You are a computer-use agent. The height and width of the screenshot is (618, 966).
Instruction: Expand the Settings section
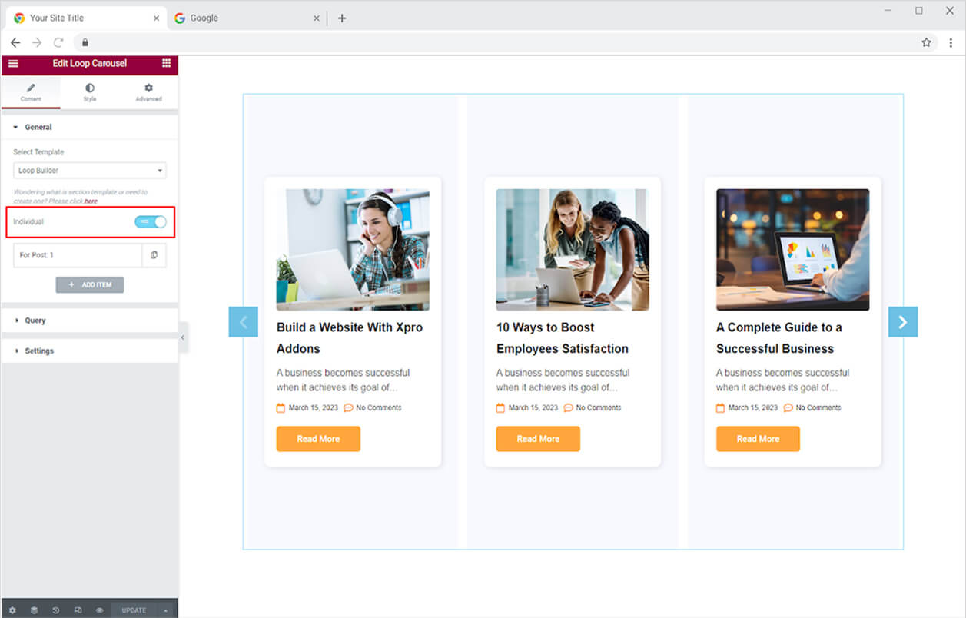click(39, 351)
